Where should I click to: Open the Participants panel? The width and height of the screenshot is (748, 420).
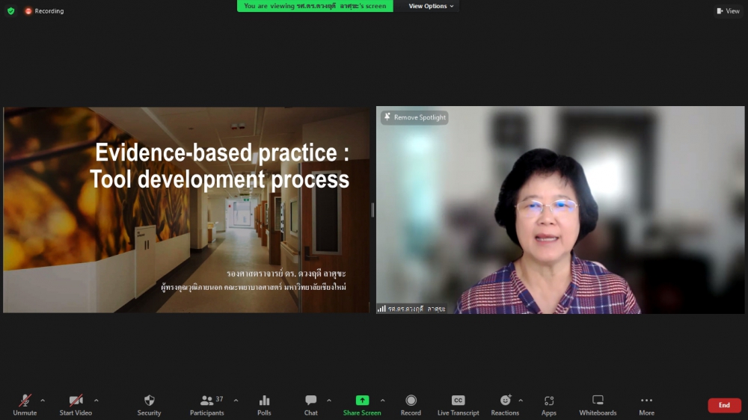(207, 405)
